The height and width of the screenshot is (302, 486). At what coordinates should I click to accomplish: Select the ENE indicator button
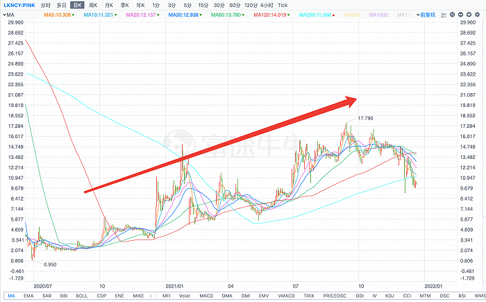119,296
